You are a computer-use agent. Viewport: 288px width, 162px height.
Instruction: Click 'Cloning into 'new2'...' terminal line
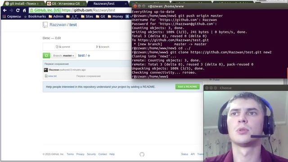[x=154, y=56]
